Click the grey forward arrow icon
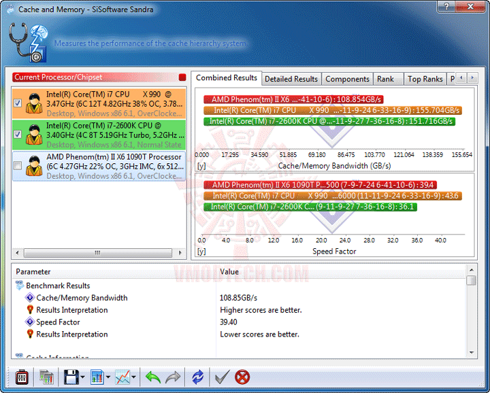This screenshot has height=393, width=490. (x=173, y=377)
